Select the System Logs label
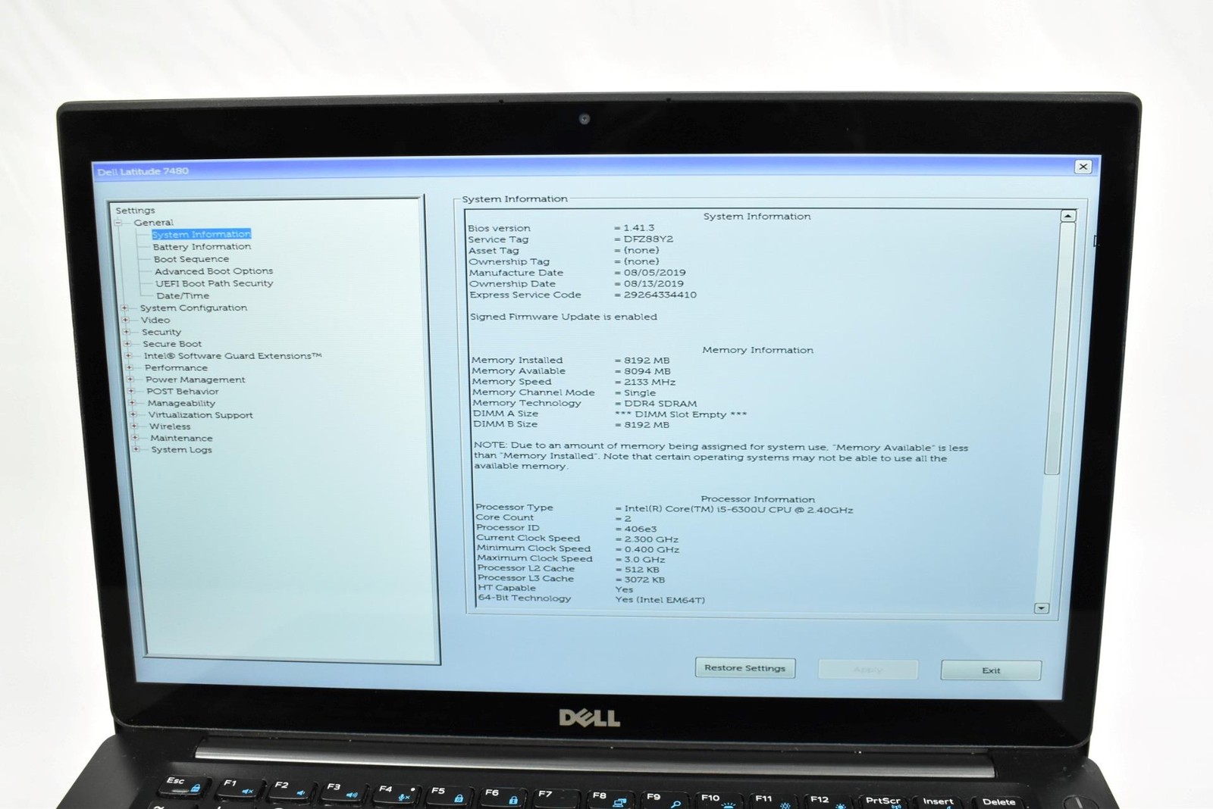This screenshot has width=1213, height=809. click(181, 449)
